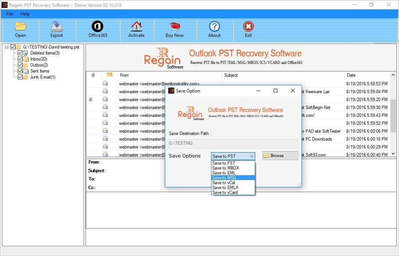Click the app icon in the main title bar
The image size is (399, 256).
[x=5, y=5]
